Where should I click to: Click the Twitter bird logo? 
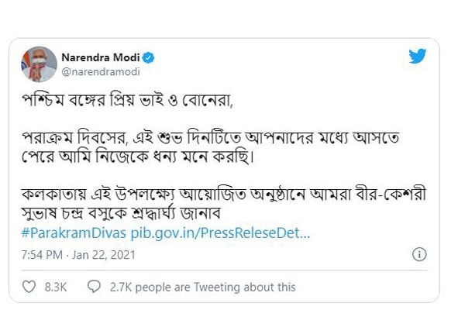coord(418,56)
